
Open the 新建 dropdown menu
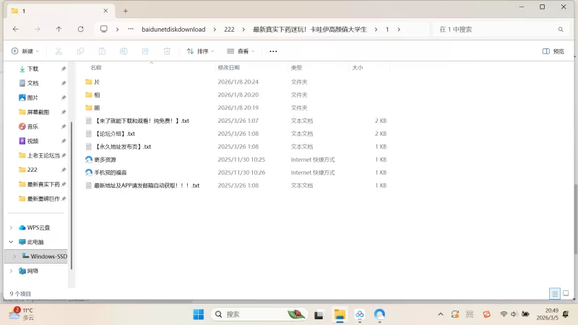point(25,51)
